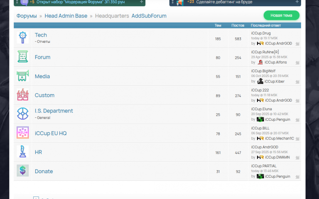The width and height of the screenshot is (319, 199).
Task: Click the iCCup.Mechan1C avatar icon
Action: pyautogui.click(x=260, y=139)
